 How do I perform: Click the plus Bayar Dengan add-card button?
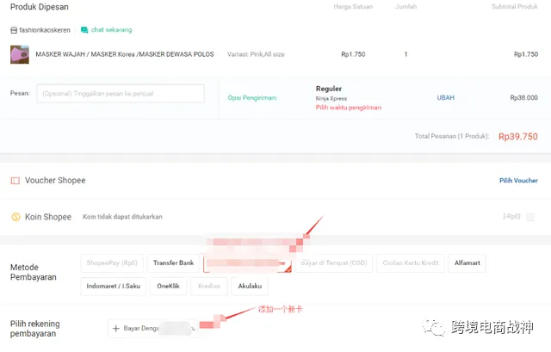coord(153,329)
